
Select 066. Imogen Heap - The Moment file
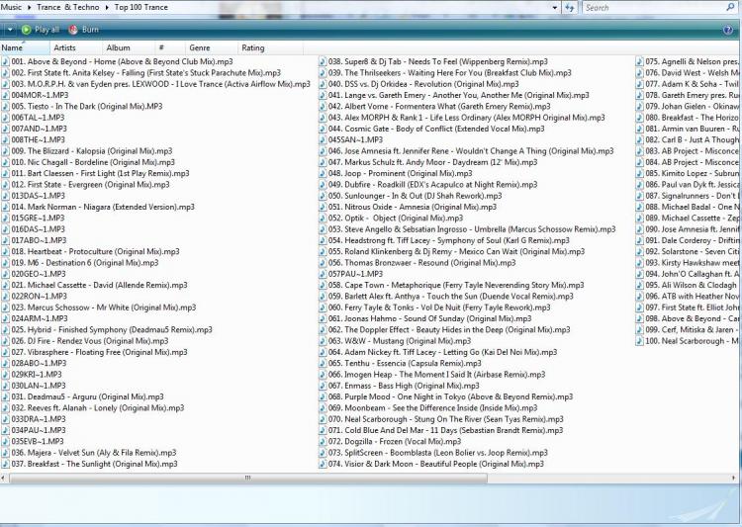[432, 375]
